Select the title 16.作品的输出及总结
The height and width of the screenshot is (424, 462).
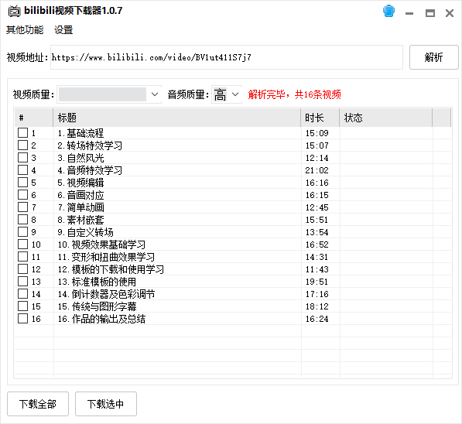[x=101, y=319]
